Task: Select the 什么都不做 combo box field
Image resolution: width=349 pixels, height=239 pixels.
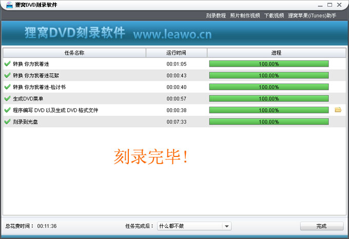Action: click(194, 226)
